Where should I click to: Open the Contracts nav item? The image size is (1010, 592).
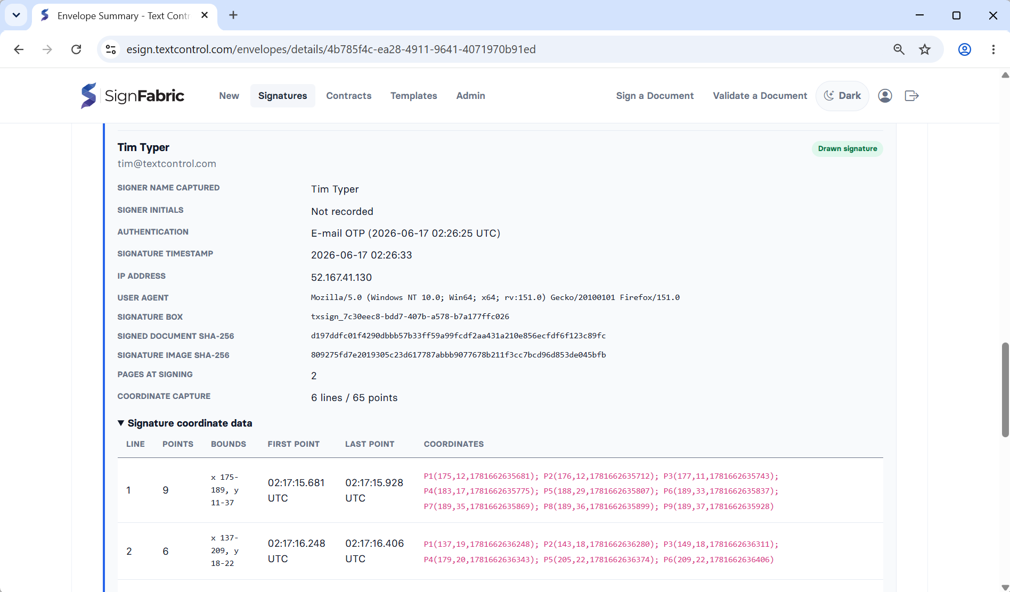349,96
